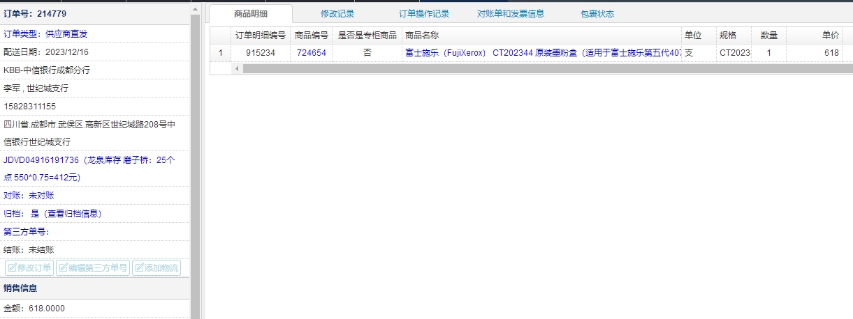Click KBB-中信银行成都分行 text
Viewport: 853px width, 319px height.
[47, 70]
